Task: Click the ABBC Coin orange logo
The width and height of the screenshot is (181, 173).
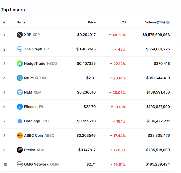Action: [20, 135]
